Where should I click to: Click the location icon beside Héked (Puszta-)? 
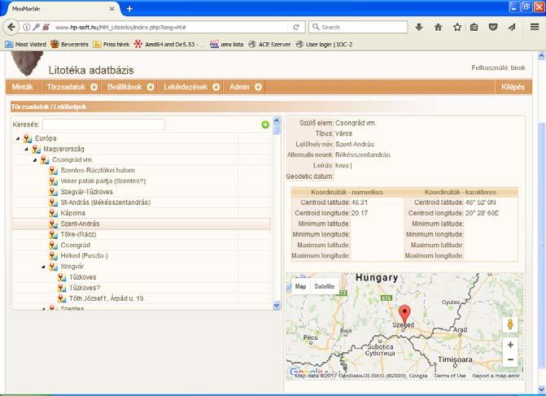pos(53,256)
